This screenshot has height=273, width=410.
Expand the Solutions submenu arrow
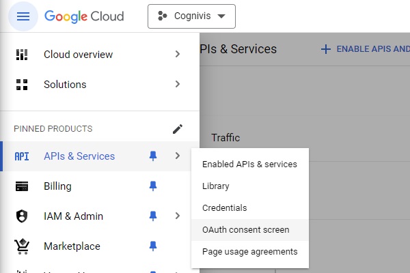coord(178,85)
